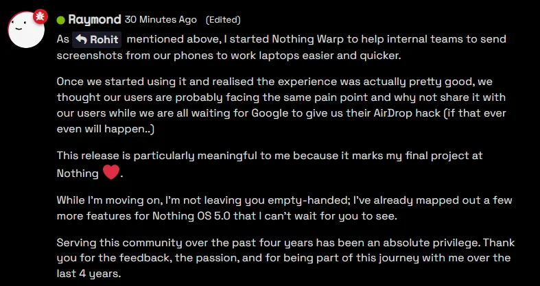This screenshot has width=540, height=286.
Task: Click the green online status dot
Action: 60,20
